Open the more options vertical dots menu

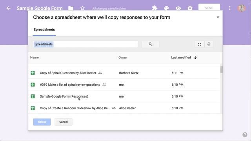click(x=230, y=8)
